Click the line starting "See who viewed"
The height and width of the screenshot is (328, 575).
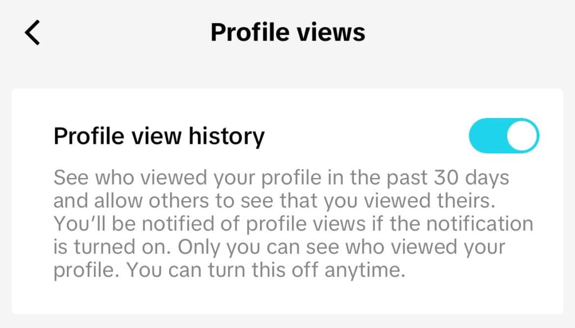pos(281,179)
